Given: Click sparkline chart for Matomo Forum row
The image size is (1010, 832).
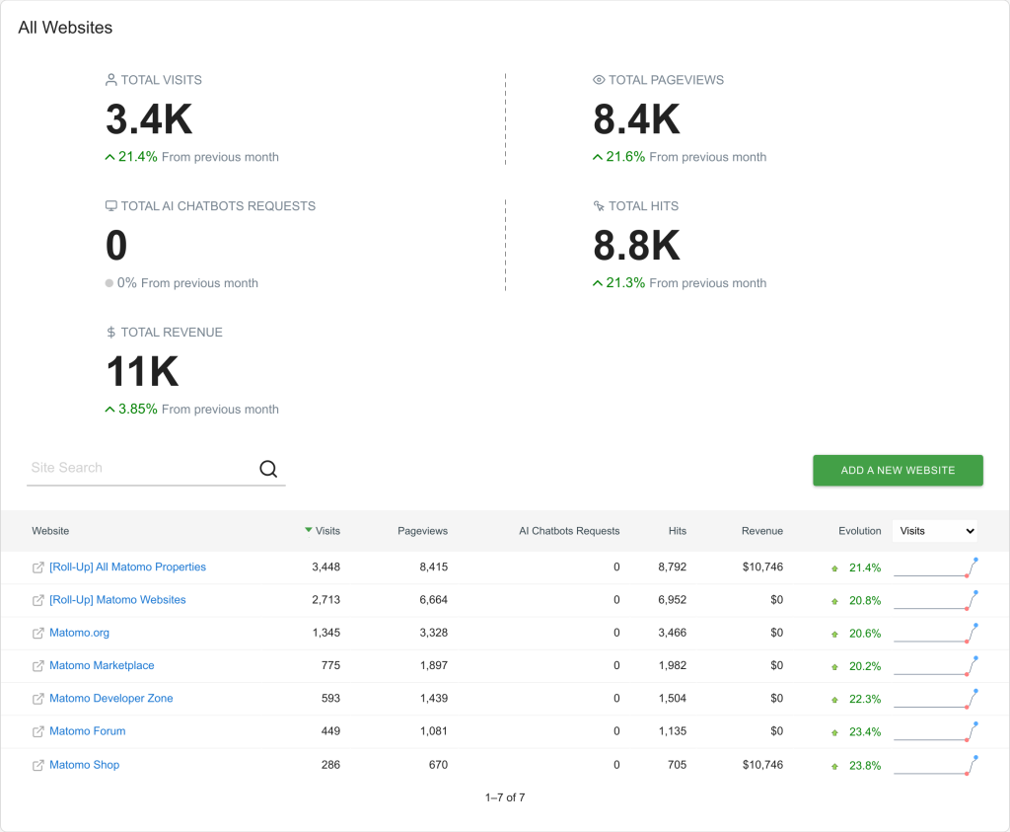Looking at the screenshot, I should point(936,731).
